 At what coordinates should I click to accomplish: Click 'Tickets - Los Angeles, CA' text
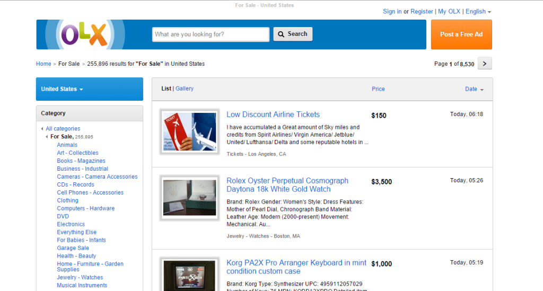point(256,154)
